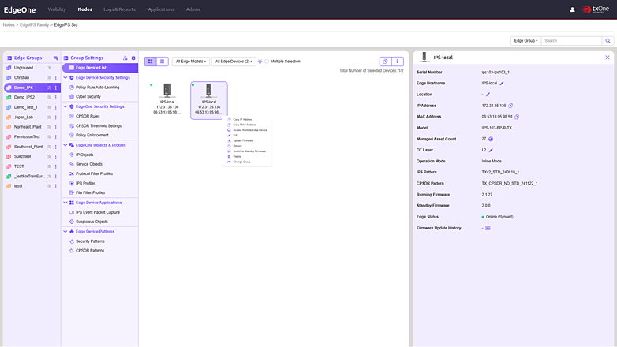This screenshot has width=617, height=347.
Task: Copy the IP address in the details panel
Action: coord(511,105)
